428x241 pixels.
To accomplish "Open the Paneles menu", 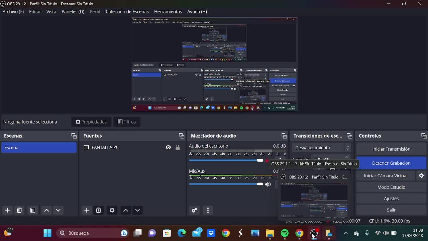I will point(73,11).
